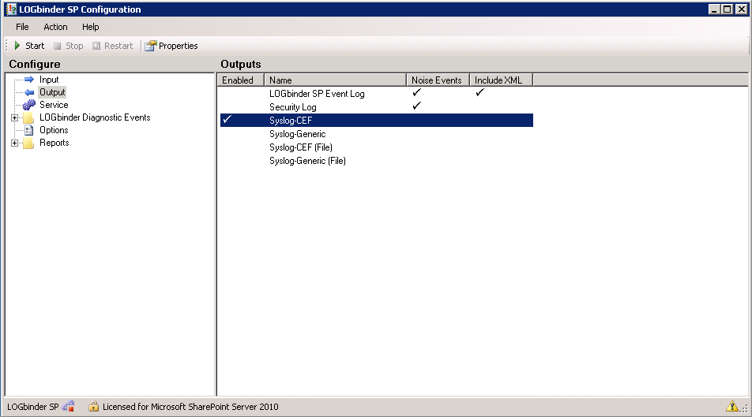The image size is (752, 417).
Task: Open the Action menu
Action: (55, 27)
